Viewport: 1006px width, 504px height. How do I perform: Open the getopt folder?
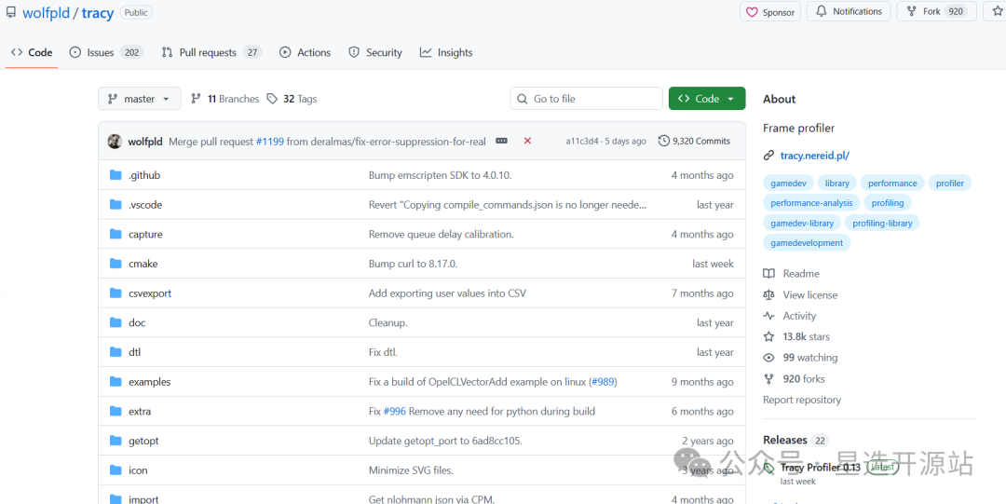pyautogui.click(x=143, y=441)
